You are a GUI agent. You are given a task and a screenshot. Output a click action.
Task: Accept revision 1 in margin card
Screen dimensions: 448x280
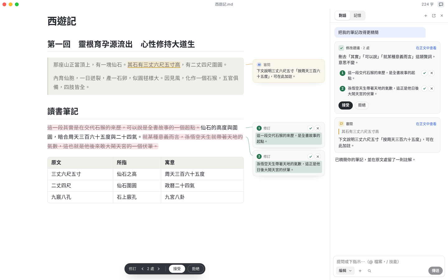[310, 128]
